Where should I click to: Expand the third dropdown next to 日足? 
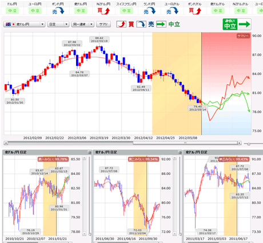tap(83, 24)
